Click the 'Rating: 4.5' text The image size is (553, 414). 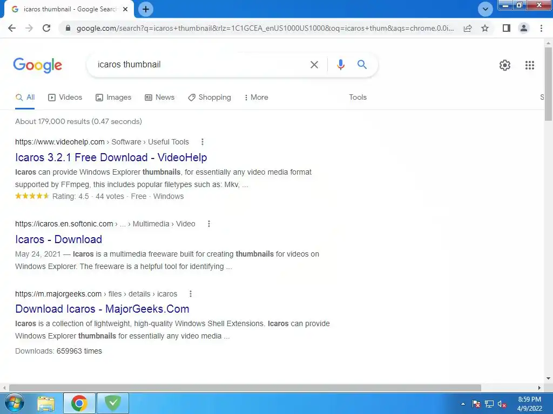point(71,196)
